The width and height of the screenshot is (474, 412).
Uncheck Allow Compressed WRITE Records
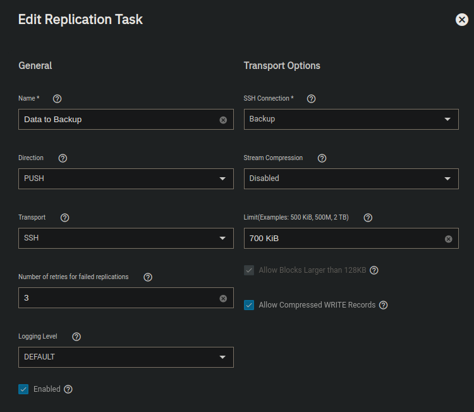(x=249, y=305)
